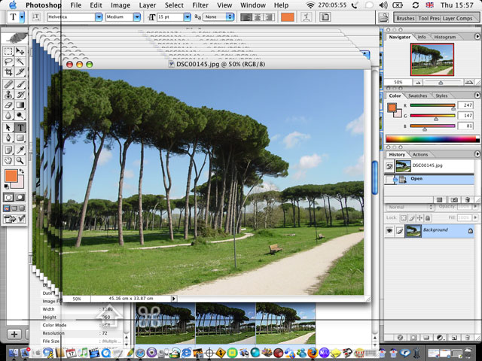Toggle lock transparent pixels
Screen dimensions: 482x361
(x=404, y=218)
